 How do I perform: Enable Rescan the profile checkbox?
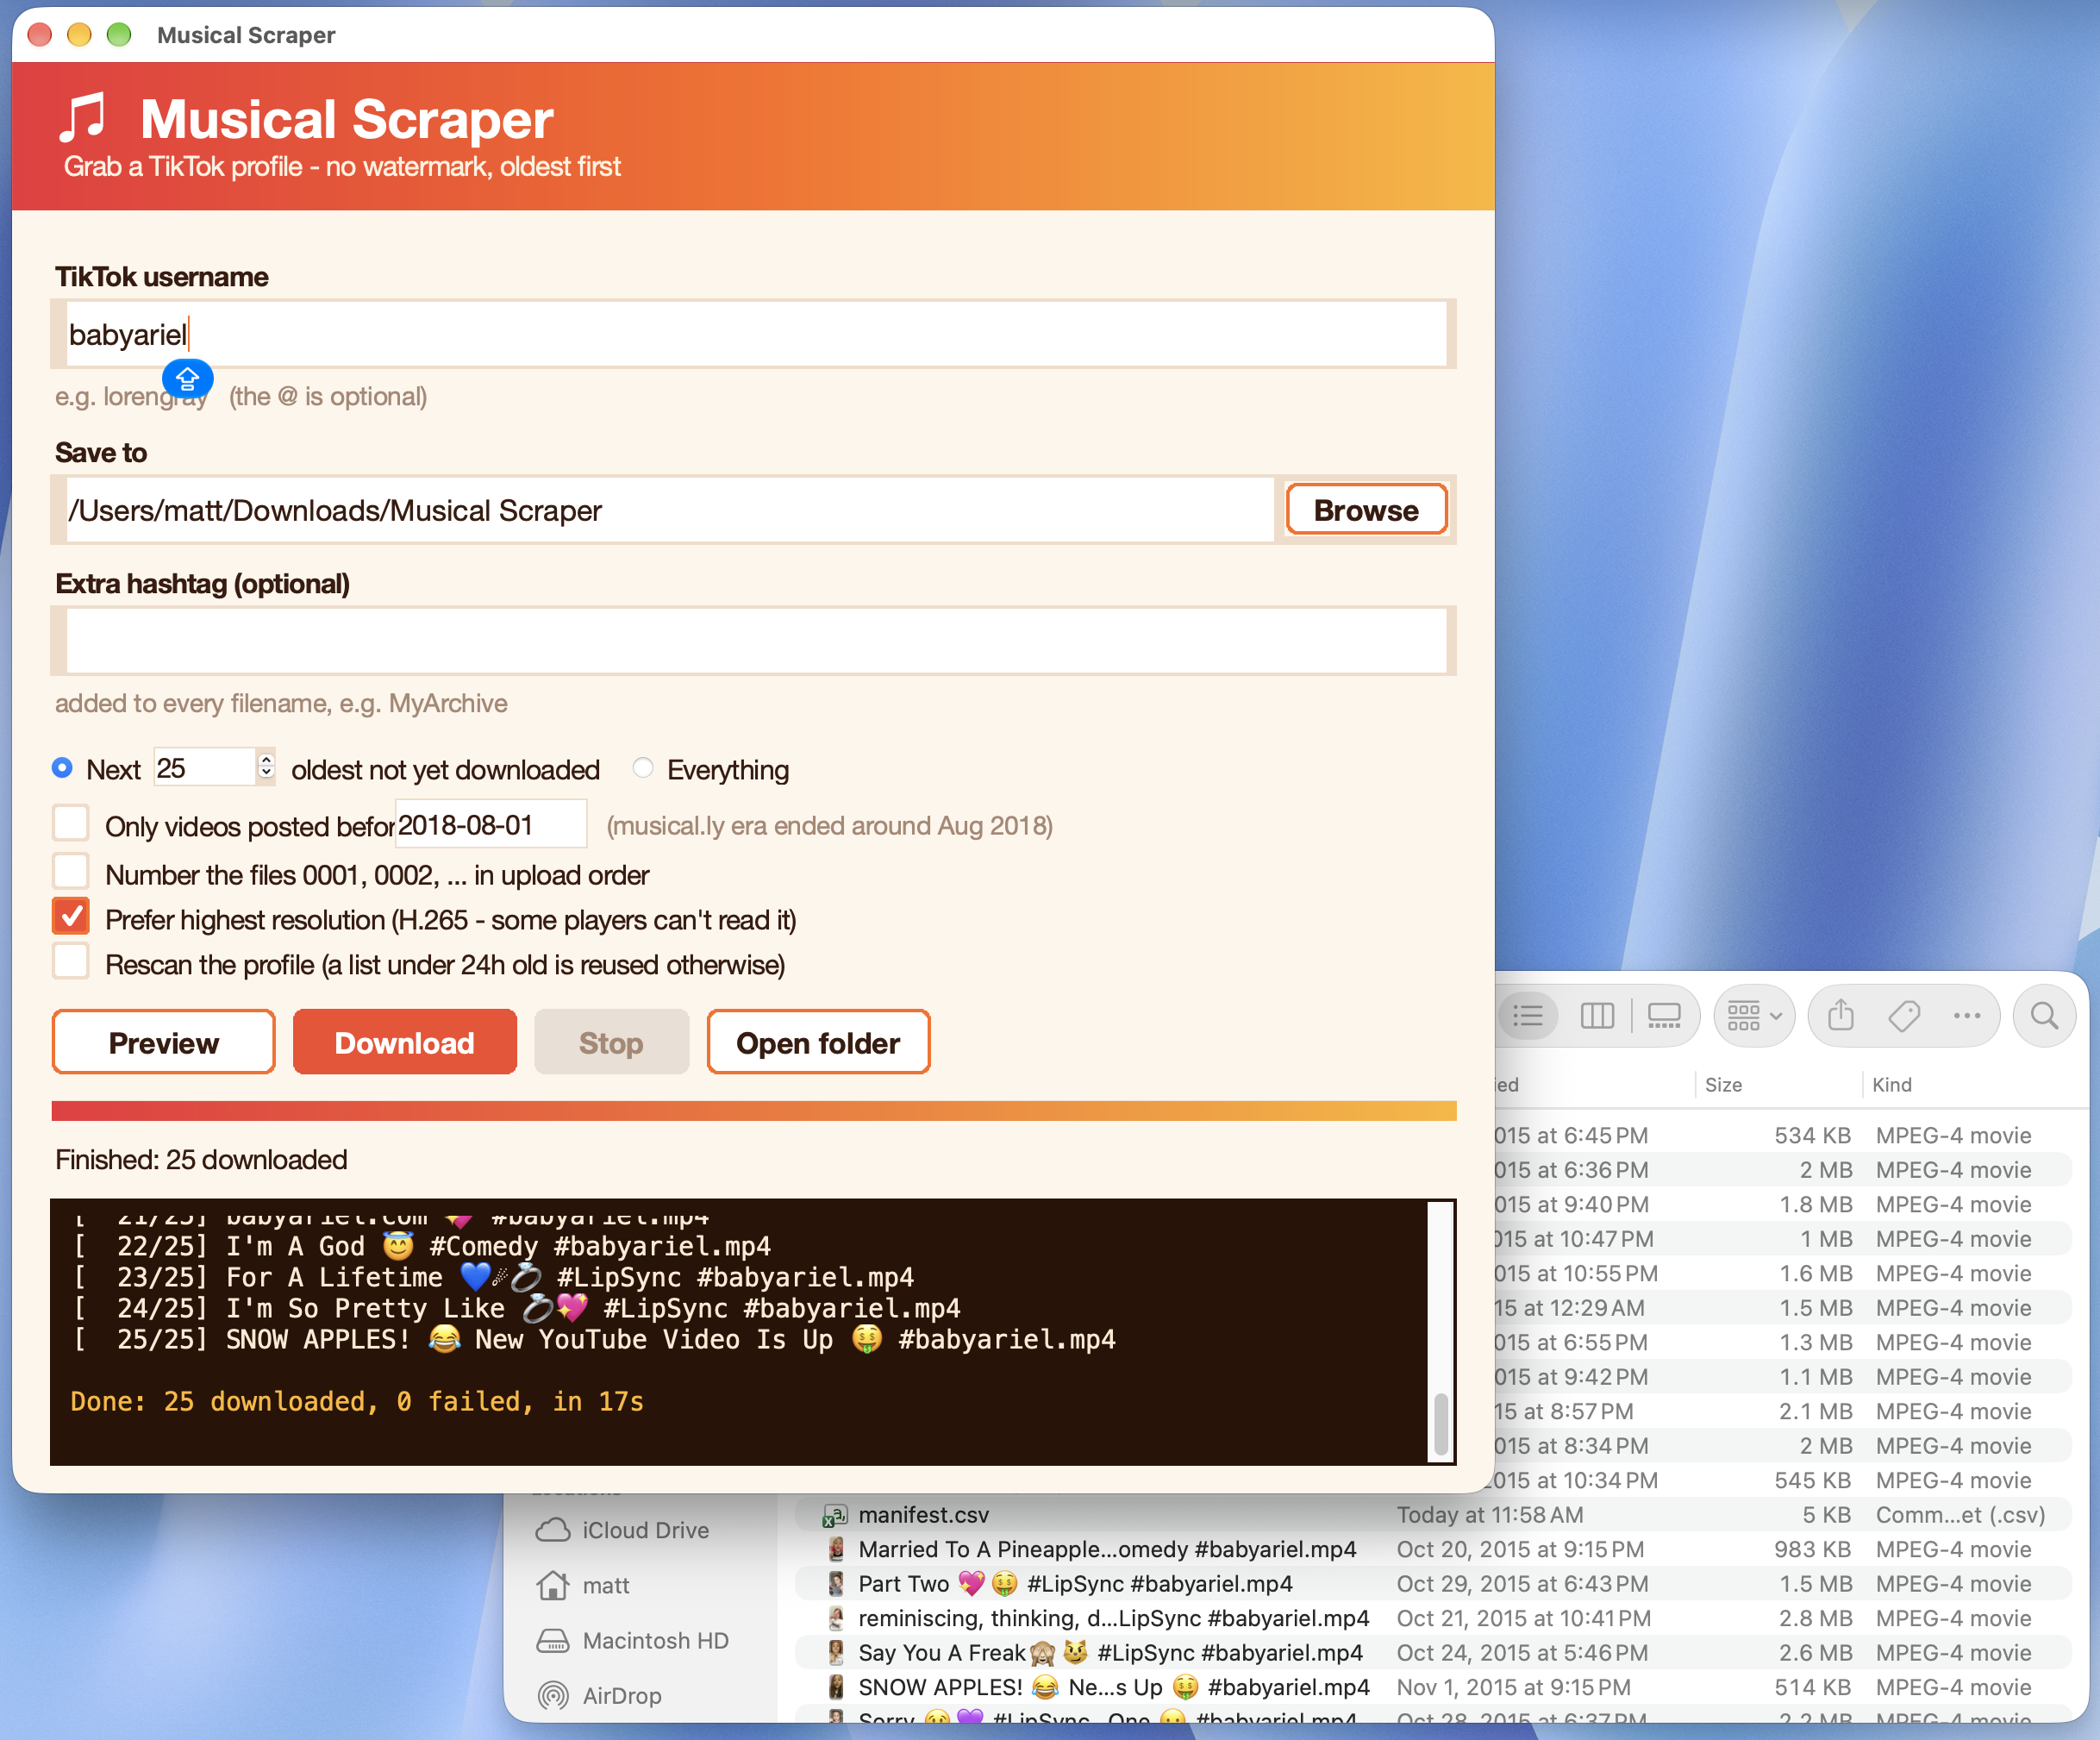point(71,962)
